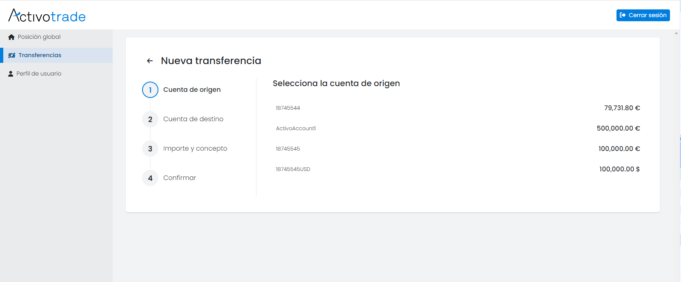Click the Cuenta de destino step label

[x=193, y=119]
